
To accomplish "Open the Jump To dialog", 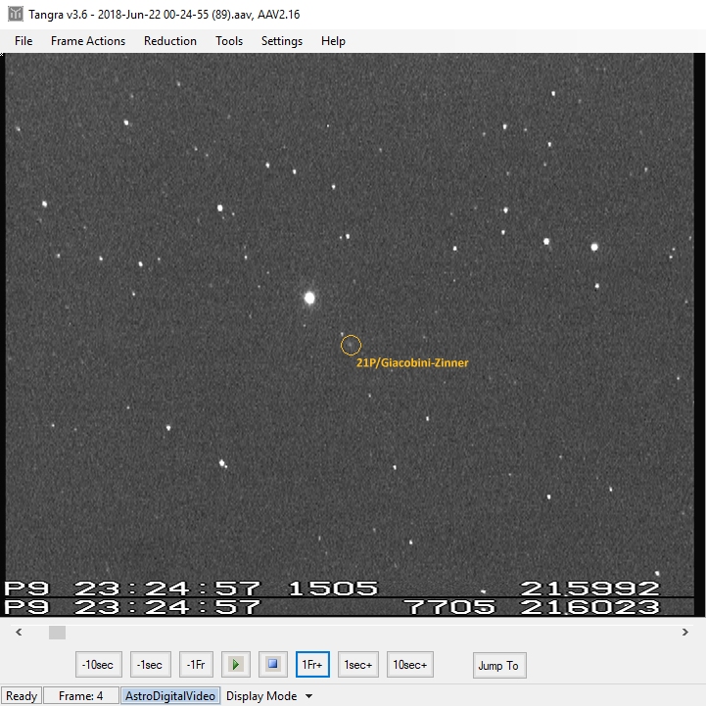I will pyautogui.click(x=498, y=665).
